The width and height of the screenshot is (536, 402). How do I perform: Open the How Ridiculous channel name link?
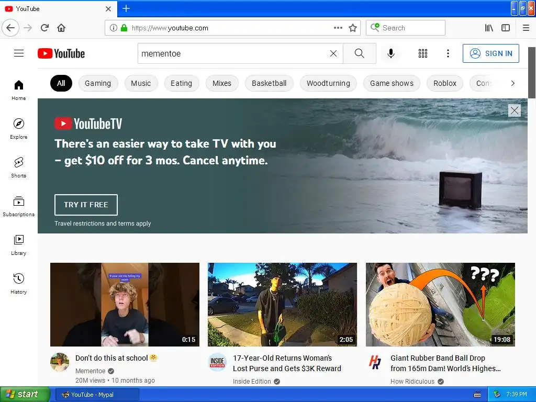coord(412,382)
